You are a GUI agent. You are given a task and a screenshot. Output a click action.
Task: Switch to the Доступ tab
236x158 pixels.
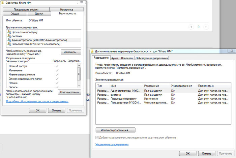click(x=39, y=14)
